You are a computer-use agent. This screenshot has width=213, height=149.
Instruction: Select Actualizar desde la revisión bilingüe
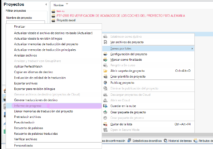tap(54, 39)
